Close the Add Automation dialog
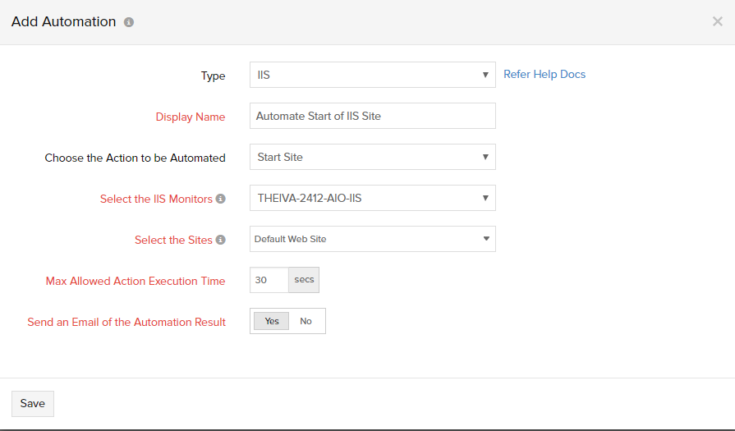This screenshot has width=735, height=431. point(717,21)
